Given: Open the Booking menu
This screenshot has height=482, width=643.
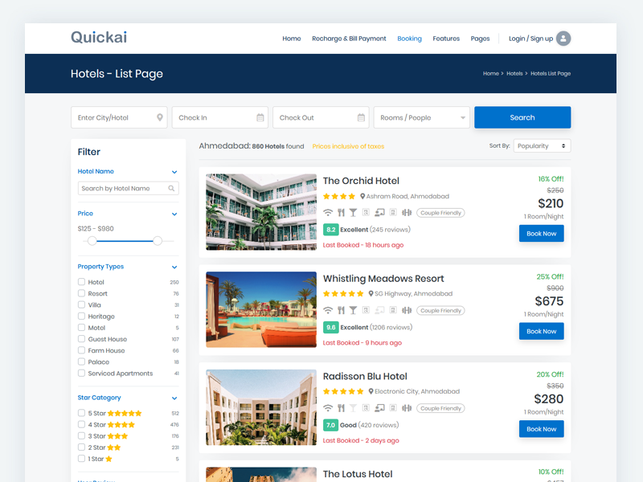Looking at the screenshot, I should pos(409,39).
